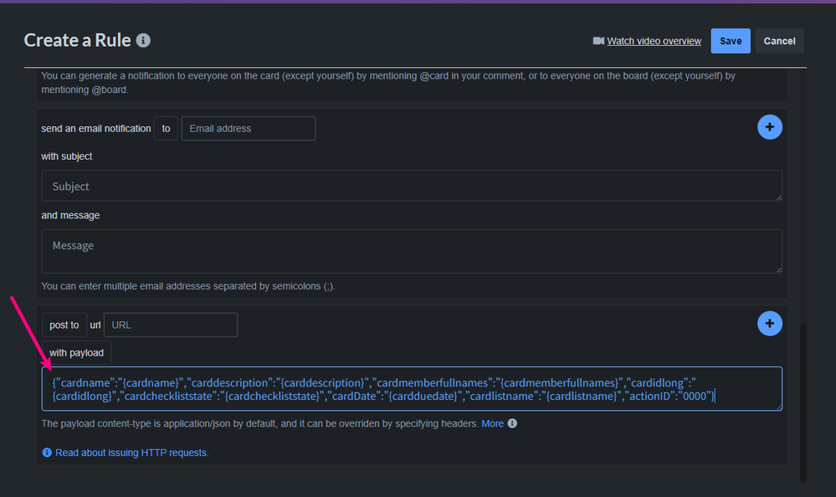Click the 'and message' label

coord(70,215)
